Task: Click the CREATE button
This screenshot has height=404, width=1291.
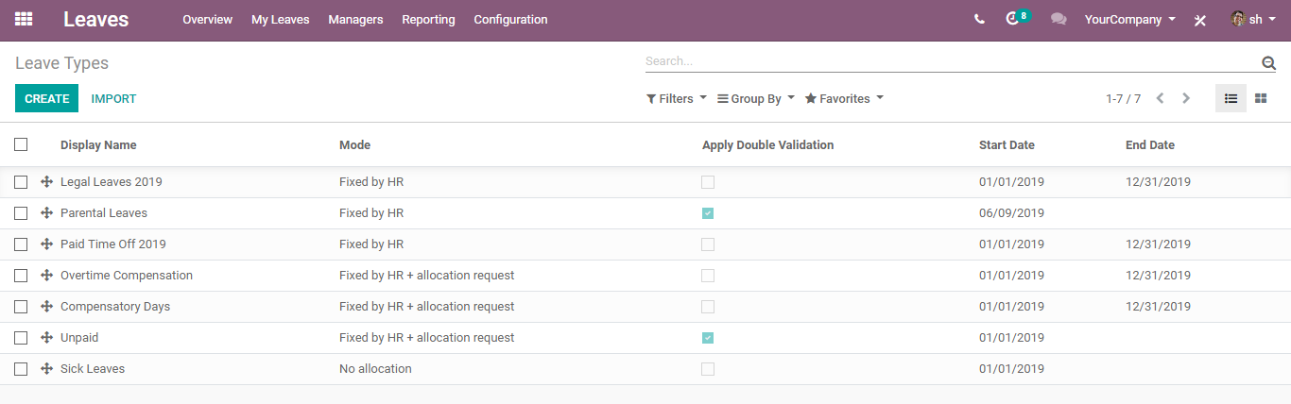Action: click(x=47, y=98)
